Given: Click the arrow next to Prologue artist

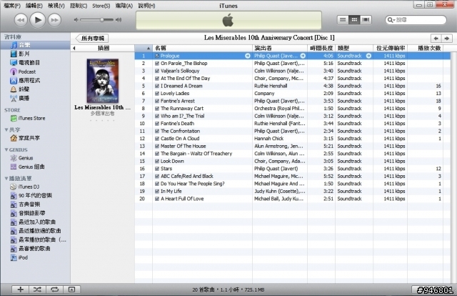Looking at the screenshot, I should pos(303,56).
